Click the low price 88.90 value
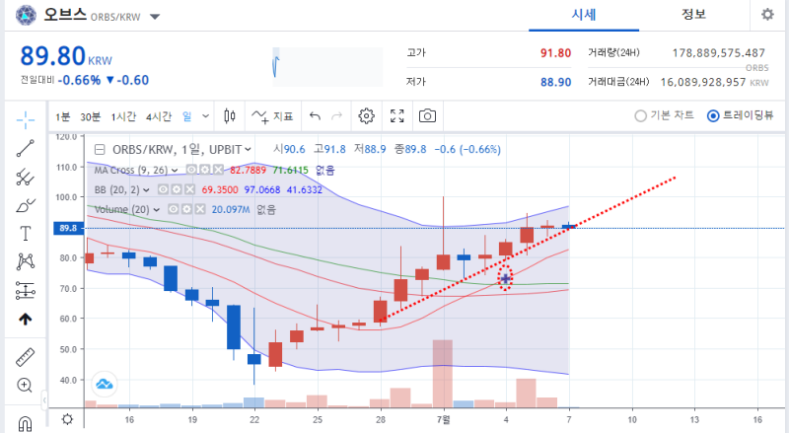Image resolution: width=789 pixels, height=433 pixels. 555,82
